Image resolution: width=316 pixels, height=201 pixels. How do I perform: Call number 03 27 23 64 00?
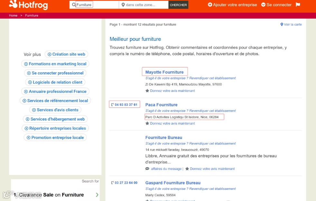(126, 183)
